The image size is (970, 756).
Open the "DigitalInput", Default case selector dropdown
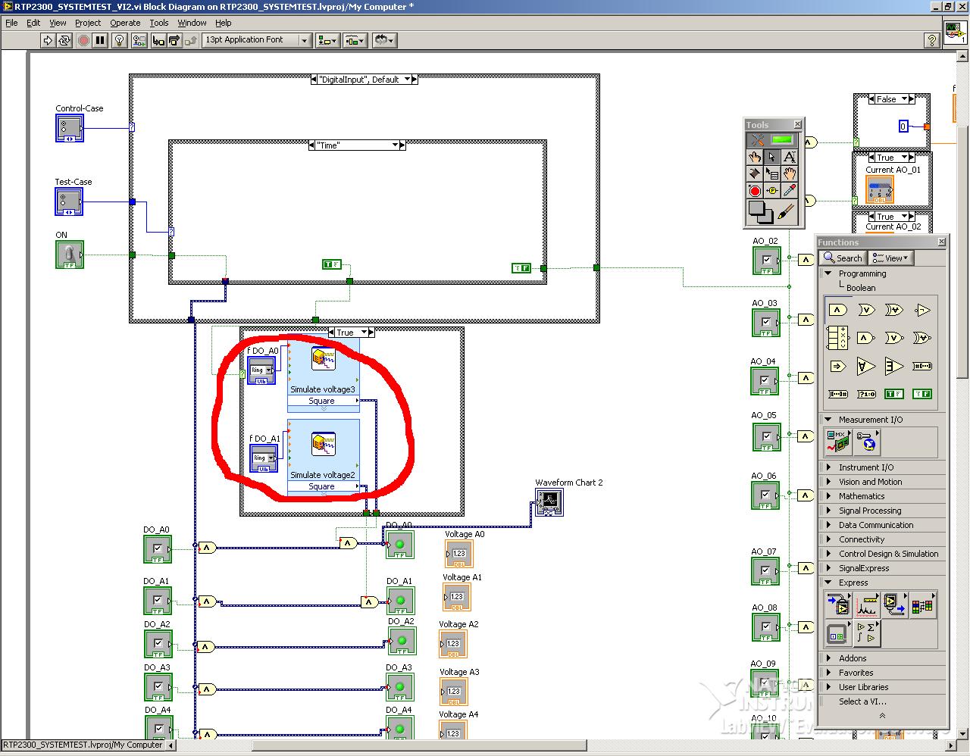pyautogui.click(x=364, y=80)
